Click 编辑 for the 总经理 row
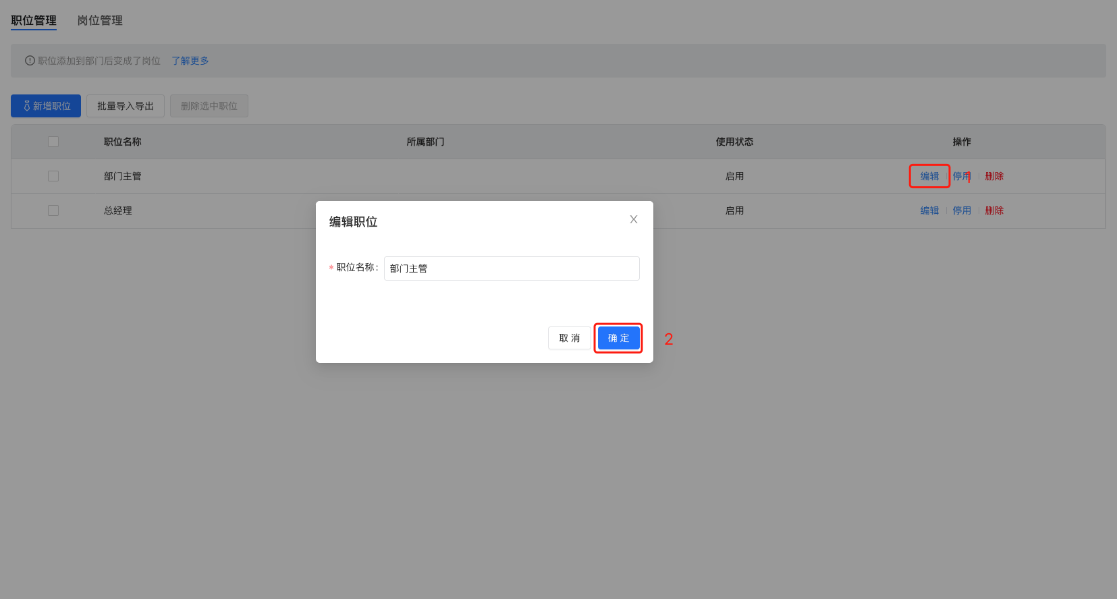This screenshot has width=1117, height=599. tap(929, 210)
